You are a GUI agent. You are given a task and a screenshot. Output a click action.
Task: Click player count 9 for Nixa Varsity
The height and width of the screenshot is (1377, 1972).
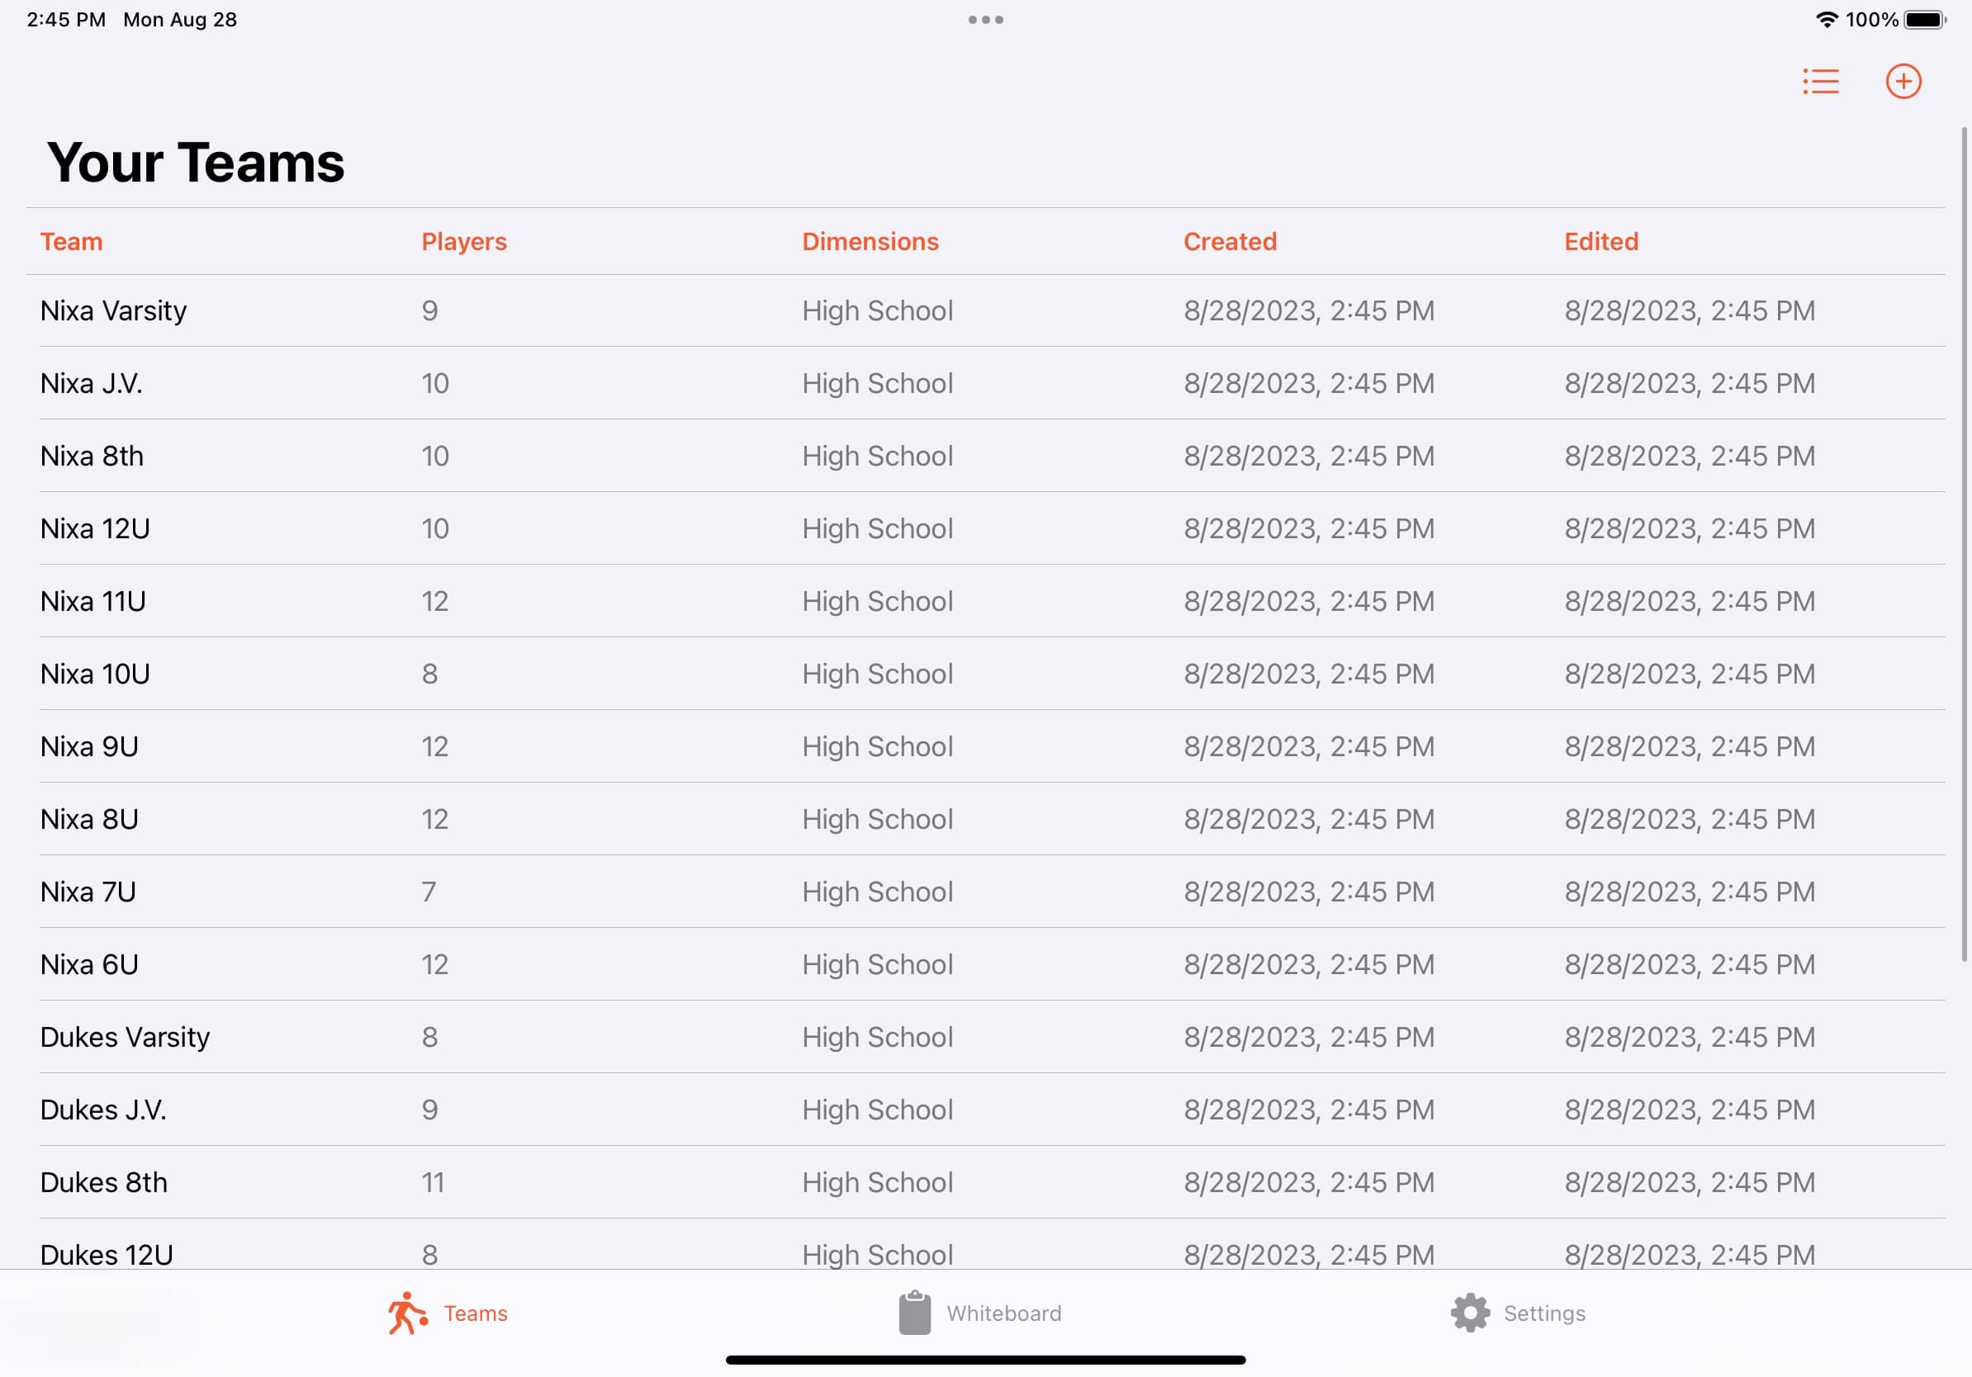[x=429, y=310]
